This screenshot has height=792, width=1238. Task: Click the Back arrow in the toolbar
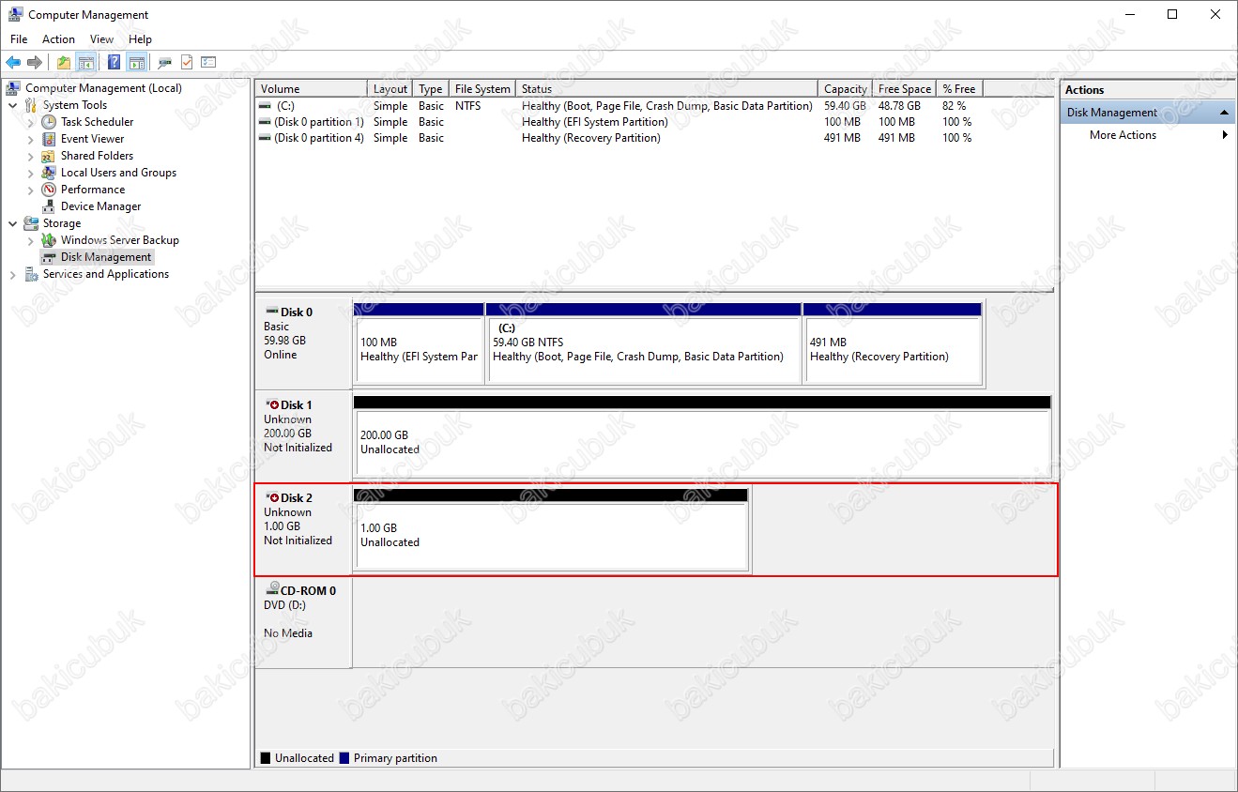pos(13,63)
